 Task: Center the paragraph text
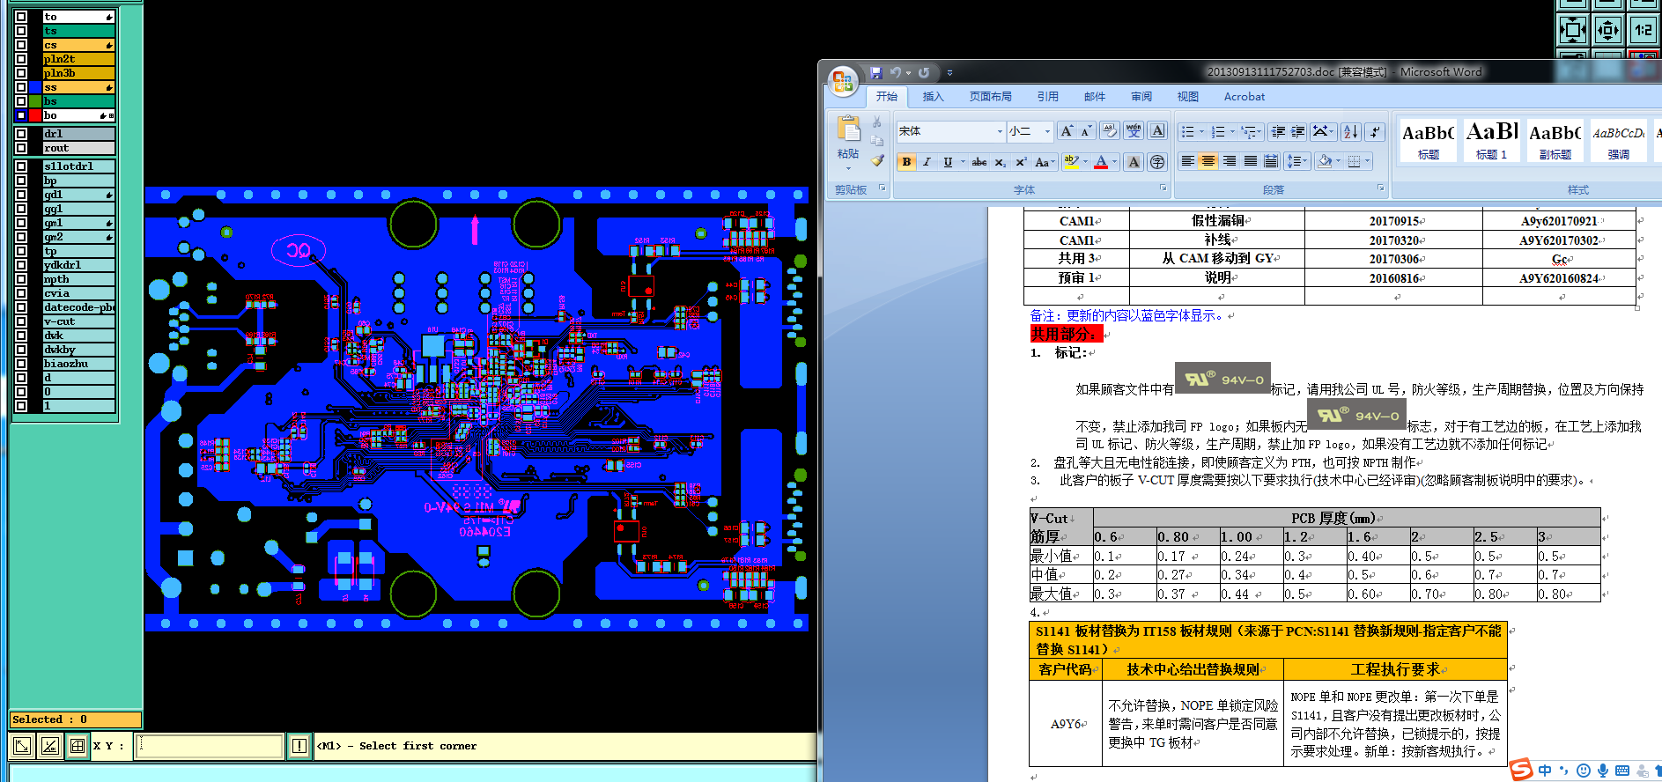click(1208, 161)
